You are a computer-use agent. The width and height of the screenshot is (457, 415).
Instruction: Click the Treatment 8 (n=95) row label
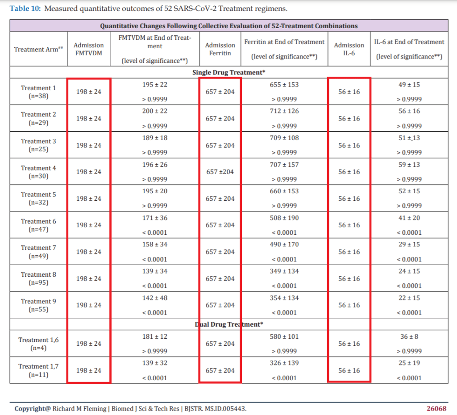point(38,278)
